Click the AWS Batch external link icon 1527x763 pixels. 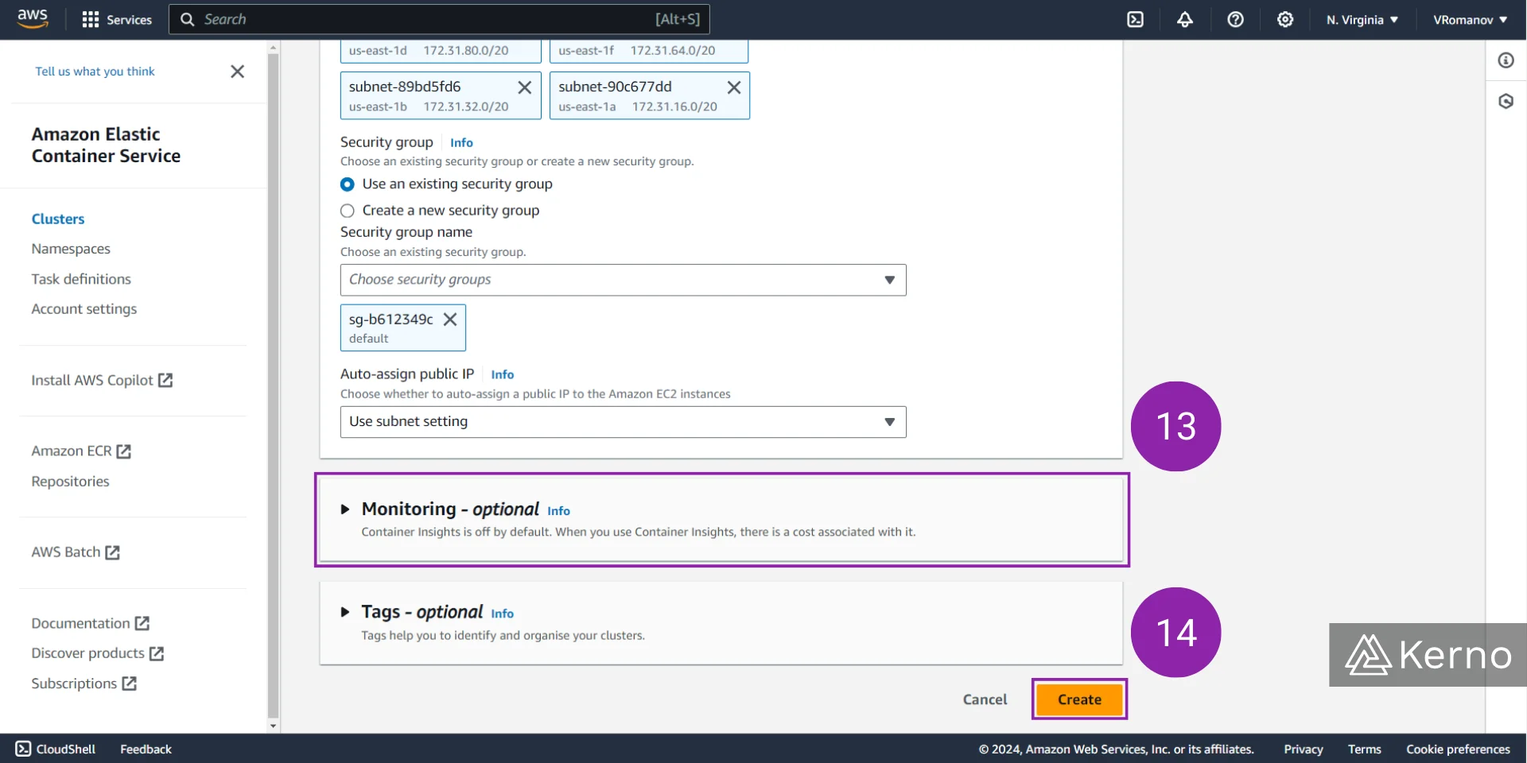point(113,552)
